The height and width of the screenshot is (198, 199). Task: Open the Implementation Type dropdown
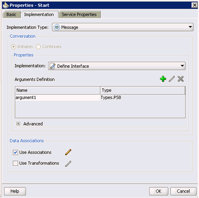tap(123, 27)
